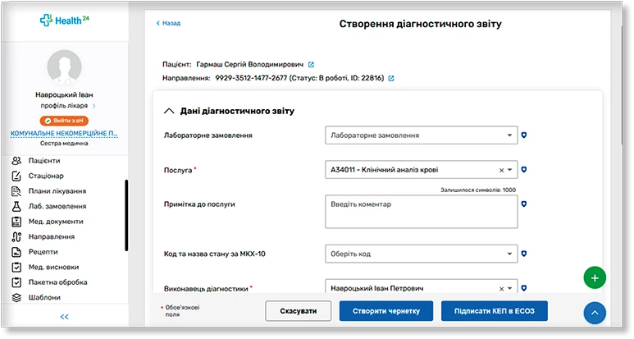Viewport: 634px width, 339px height.
Task: Open the КОМУНАЛЬНЕ НЕКОМЕРЦІЙНЕ П... organization link
Action: tap(64, 134)
